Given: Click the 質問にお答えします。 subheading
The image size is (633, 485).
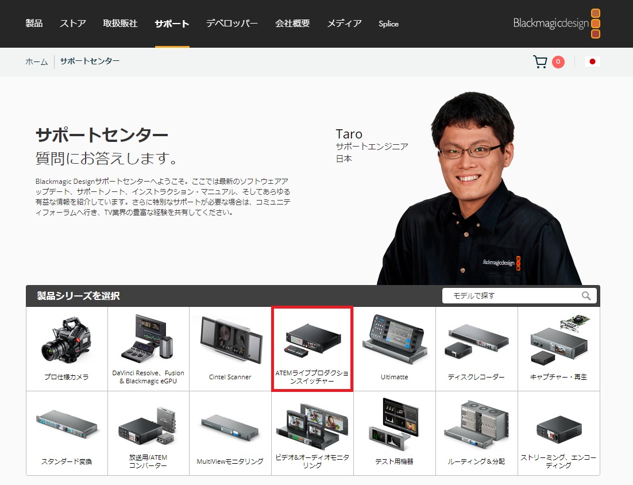Looking at the screenshot, I should coord(107,158).
